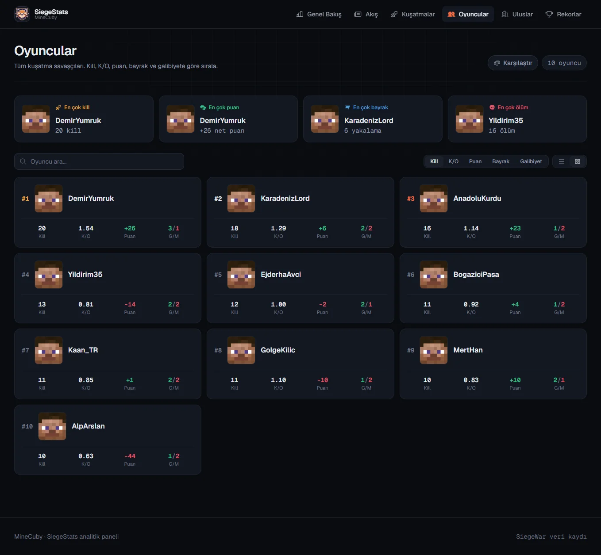Switch to grid view layout icon

[578, 161]
